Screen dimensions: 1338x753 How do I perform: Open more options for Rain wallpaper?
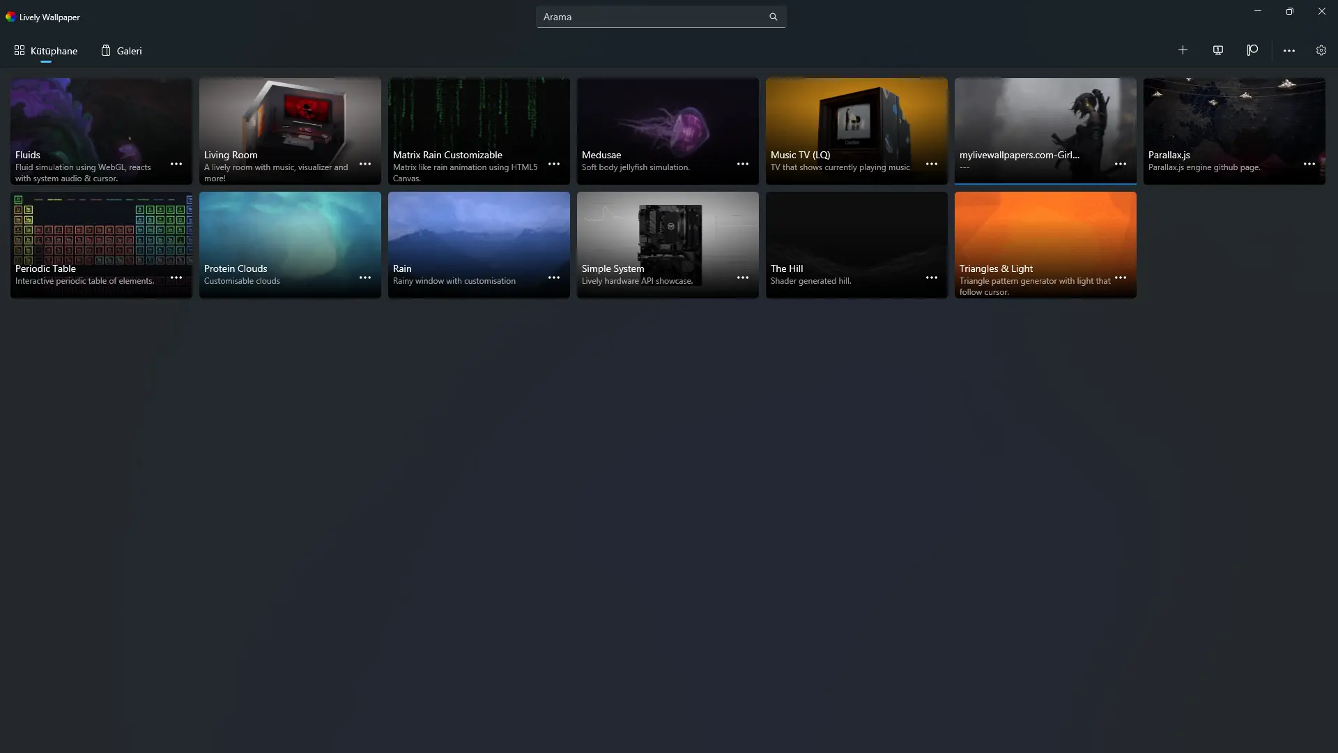554,277
